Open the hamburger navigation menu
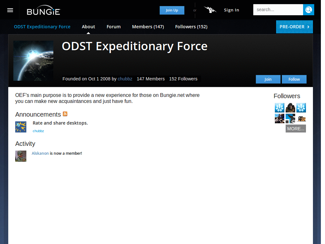 pos(10,10)
